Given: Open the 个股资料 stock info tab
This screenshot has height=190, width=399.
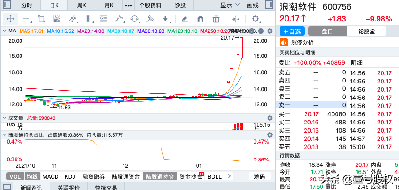Looking at the screenshot, I should [150, 5].
